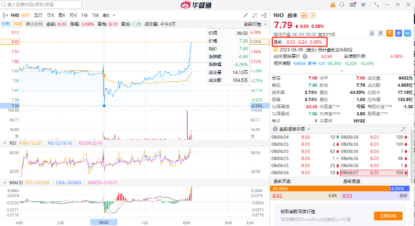Switch to 月K monthly candlestick tab
This screenshot has width=415, height=226.
click(x=73, y=15)
